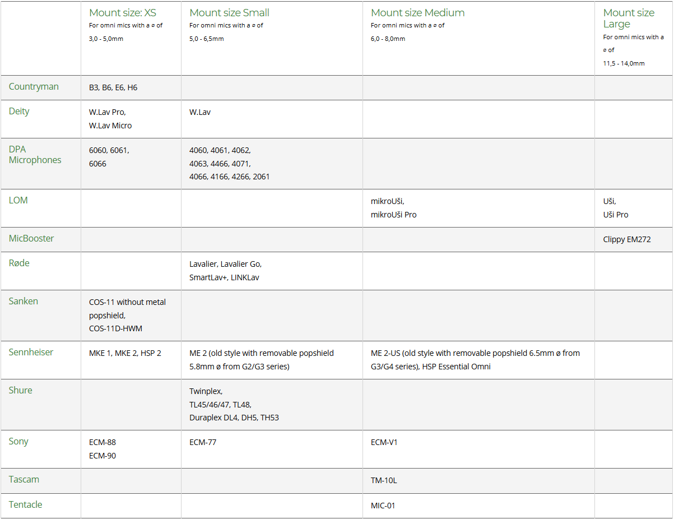The height and width of the screenshot is (519, 674).
Task: Click the LOM brand name
Action: pyautogui.click(x=18, y=200)
